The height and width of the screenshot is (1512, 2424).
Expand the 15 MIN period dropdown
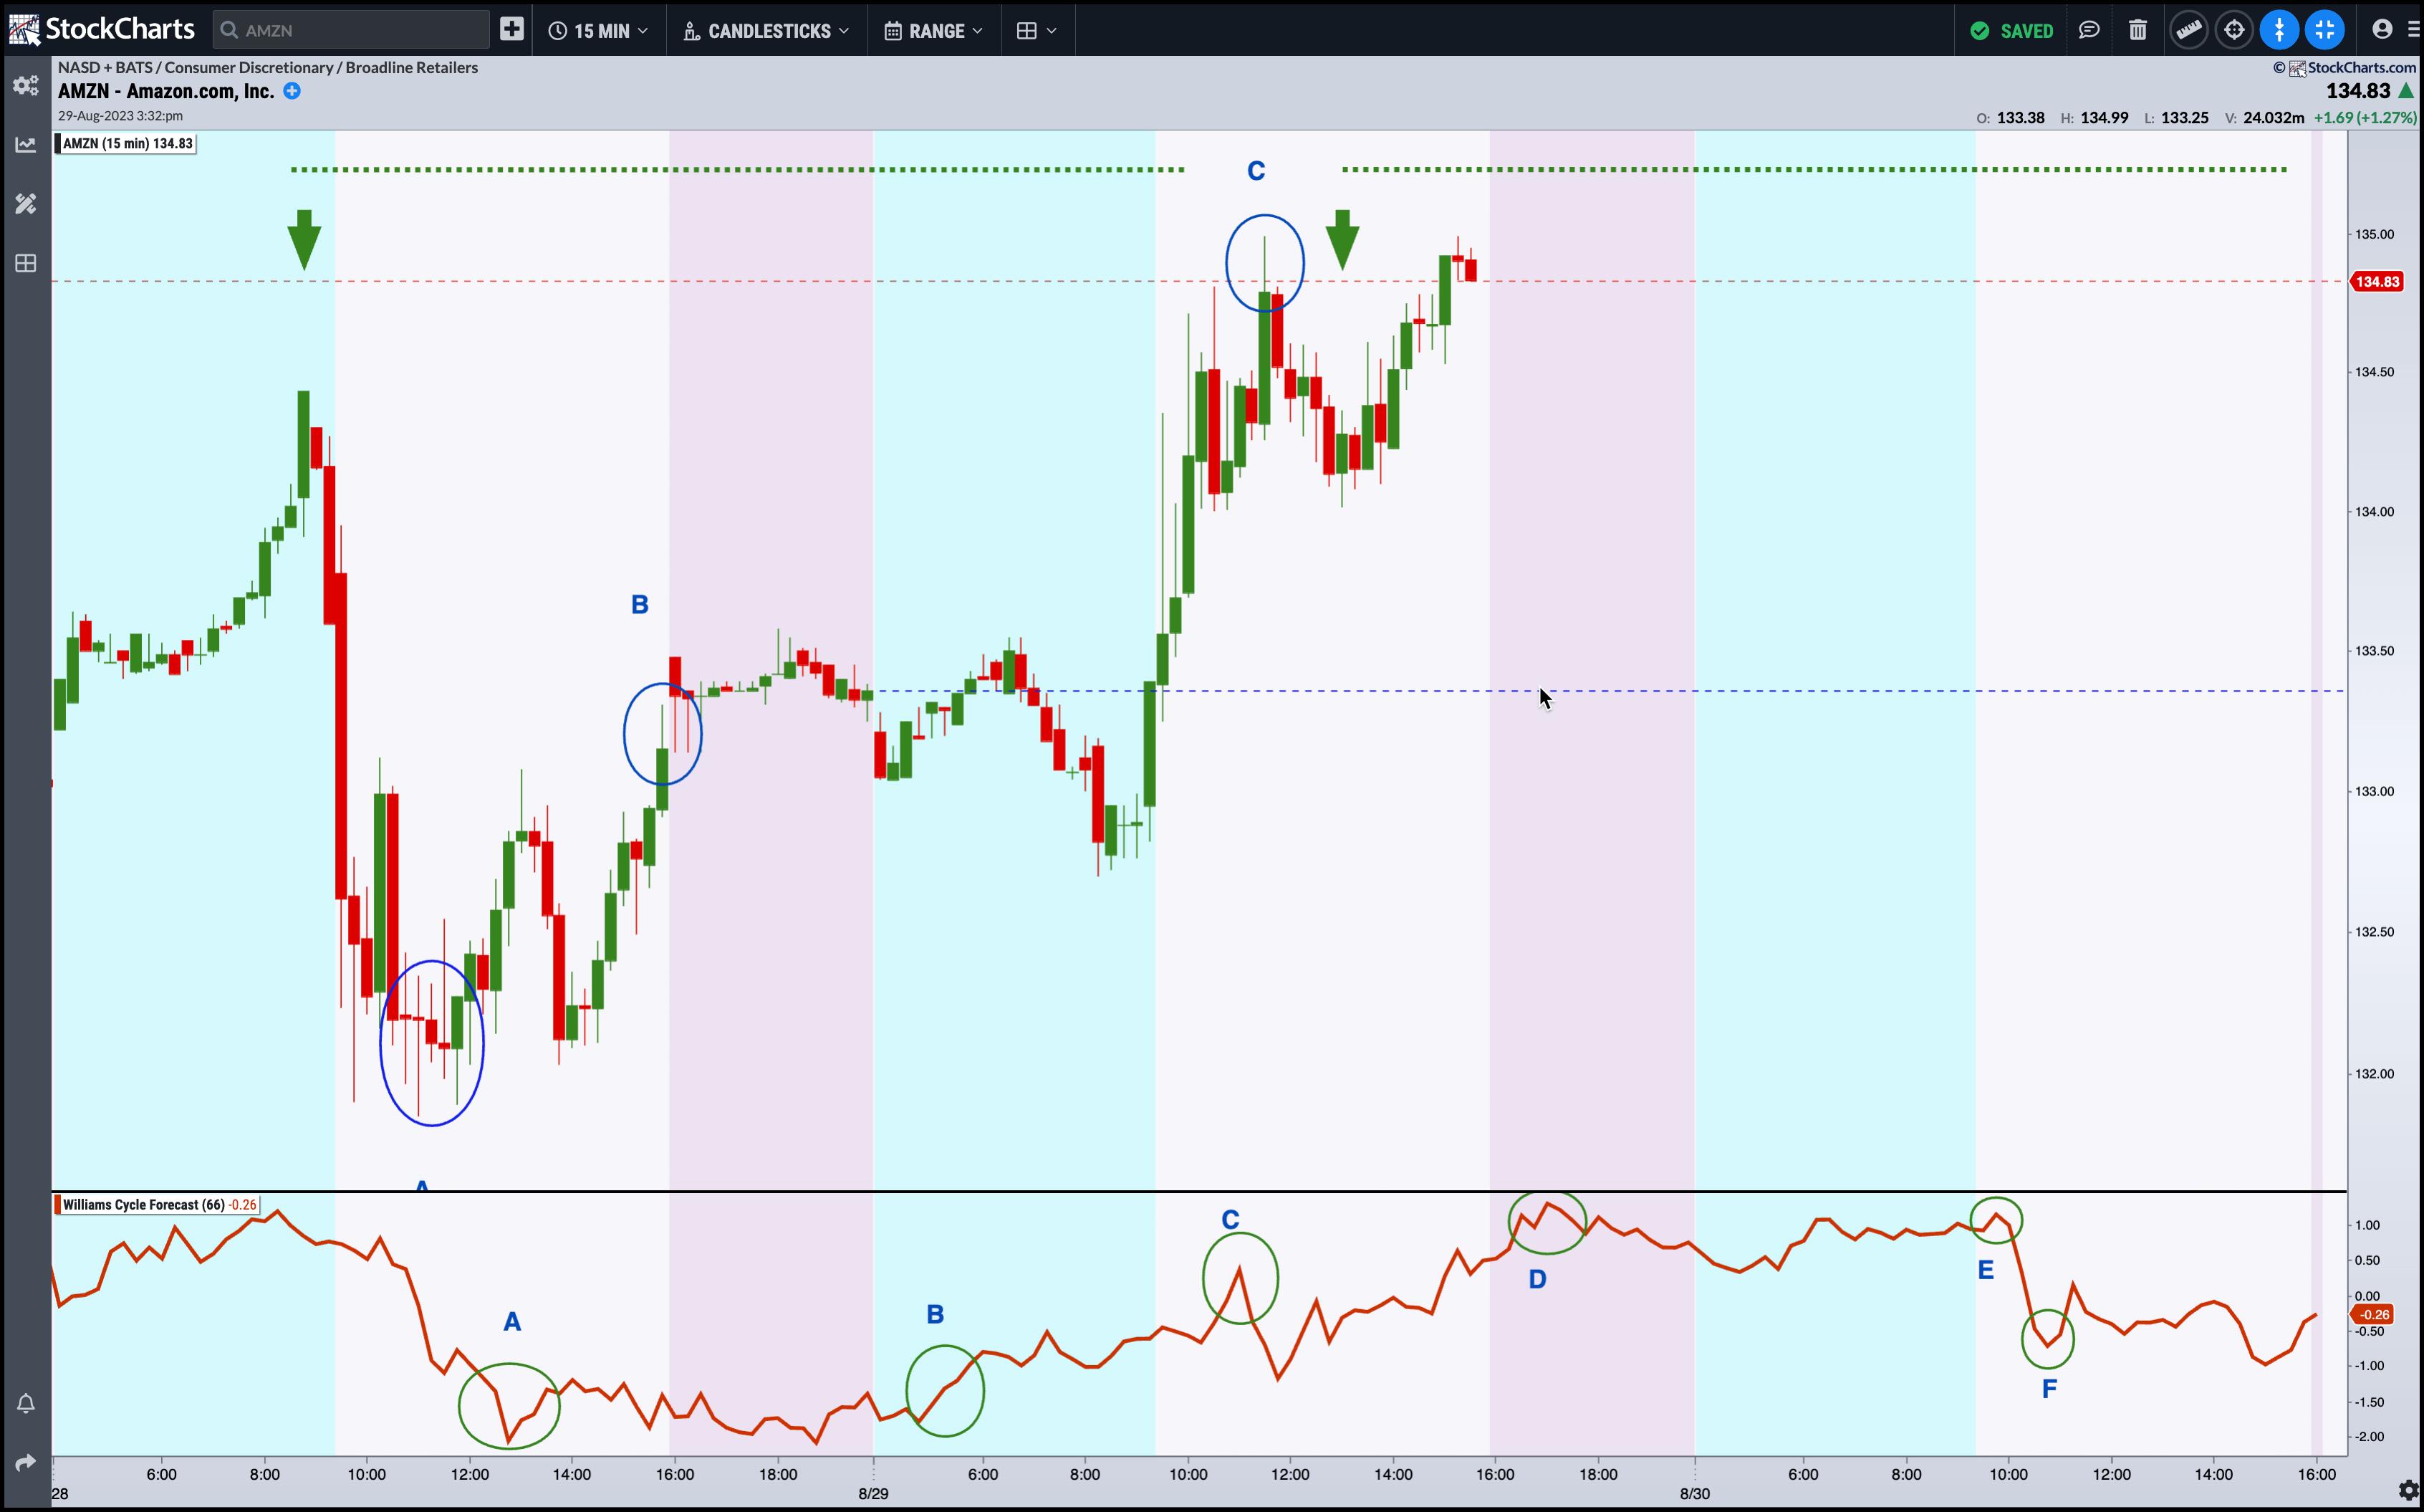point(597,31)
